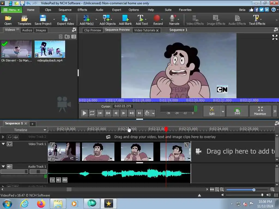Start recording with the Record icon

pyautogui.click(x=158, y=20)
